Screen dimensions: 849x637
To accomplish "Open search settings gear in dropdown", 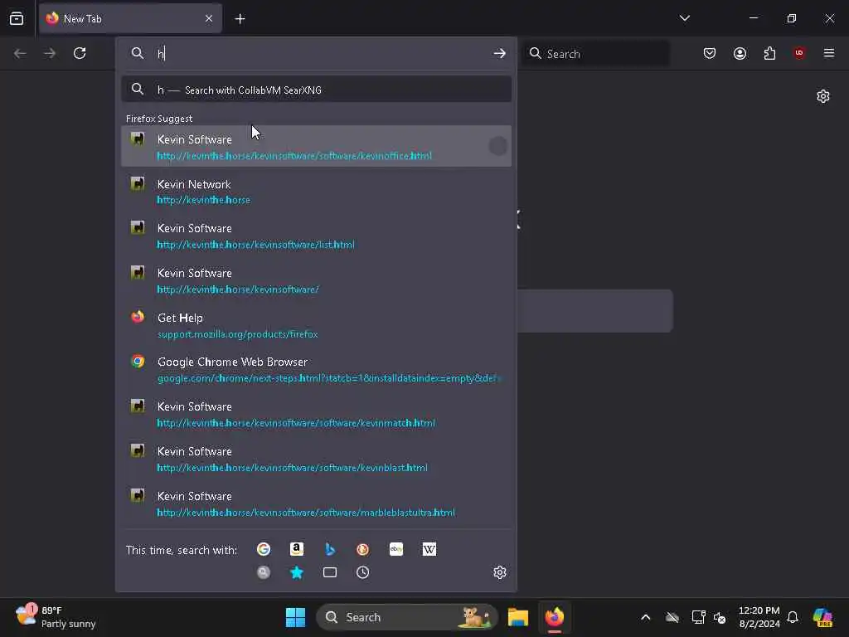I will point(500,572).
